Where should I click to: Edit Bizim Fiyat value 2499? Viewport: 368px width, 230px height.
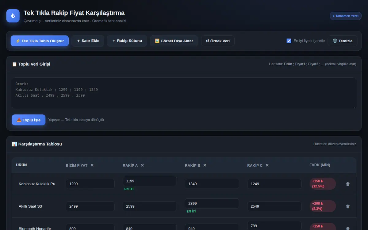90,206
